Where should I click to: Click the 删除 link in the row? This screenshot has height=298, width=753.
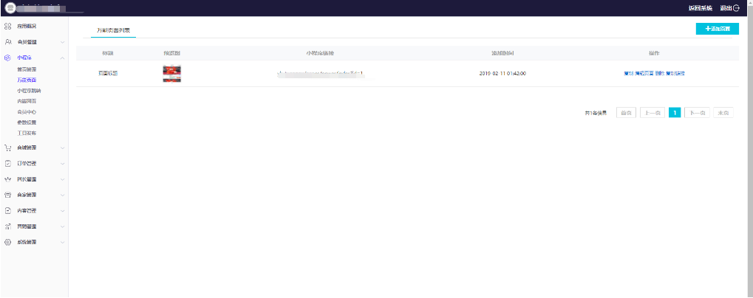[659, 74]
